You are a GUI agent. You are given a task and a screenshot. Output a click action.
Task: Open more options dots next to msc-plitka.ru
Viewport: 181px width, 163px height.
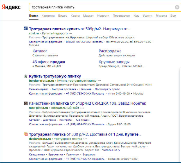82,108
